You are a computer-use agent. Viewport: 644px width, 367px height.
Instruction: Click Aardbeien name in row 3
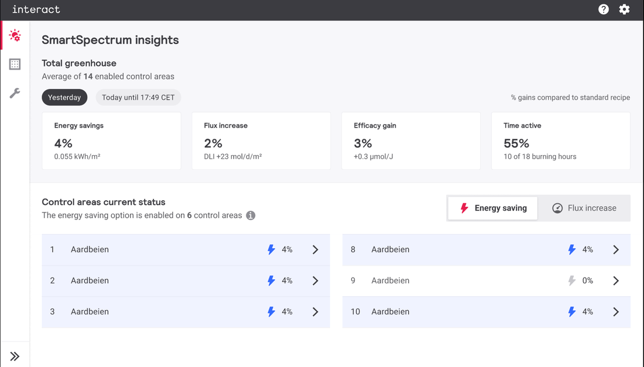pos(90,312)
